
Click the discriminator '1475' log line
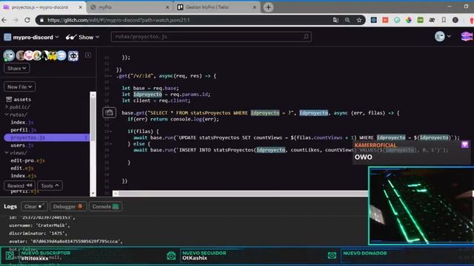[38, 233]
